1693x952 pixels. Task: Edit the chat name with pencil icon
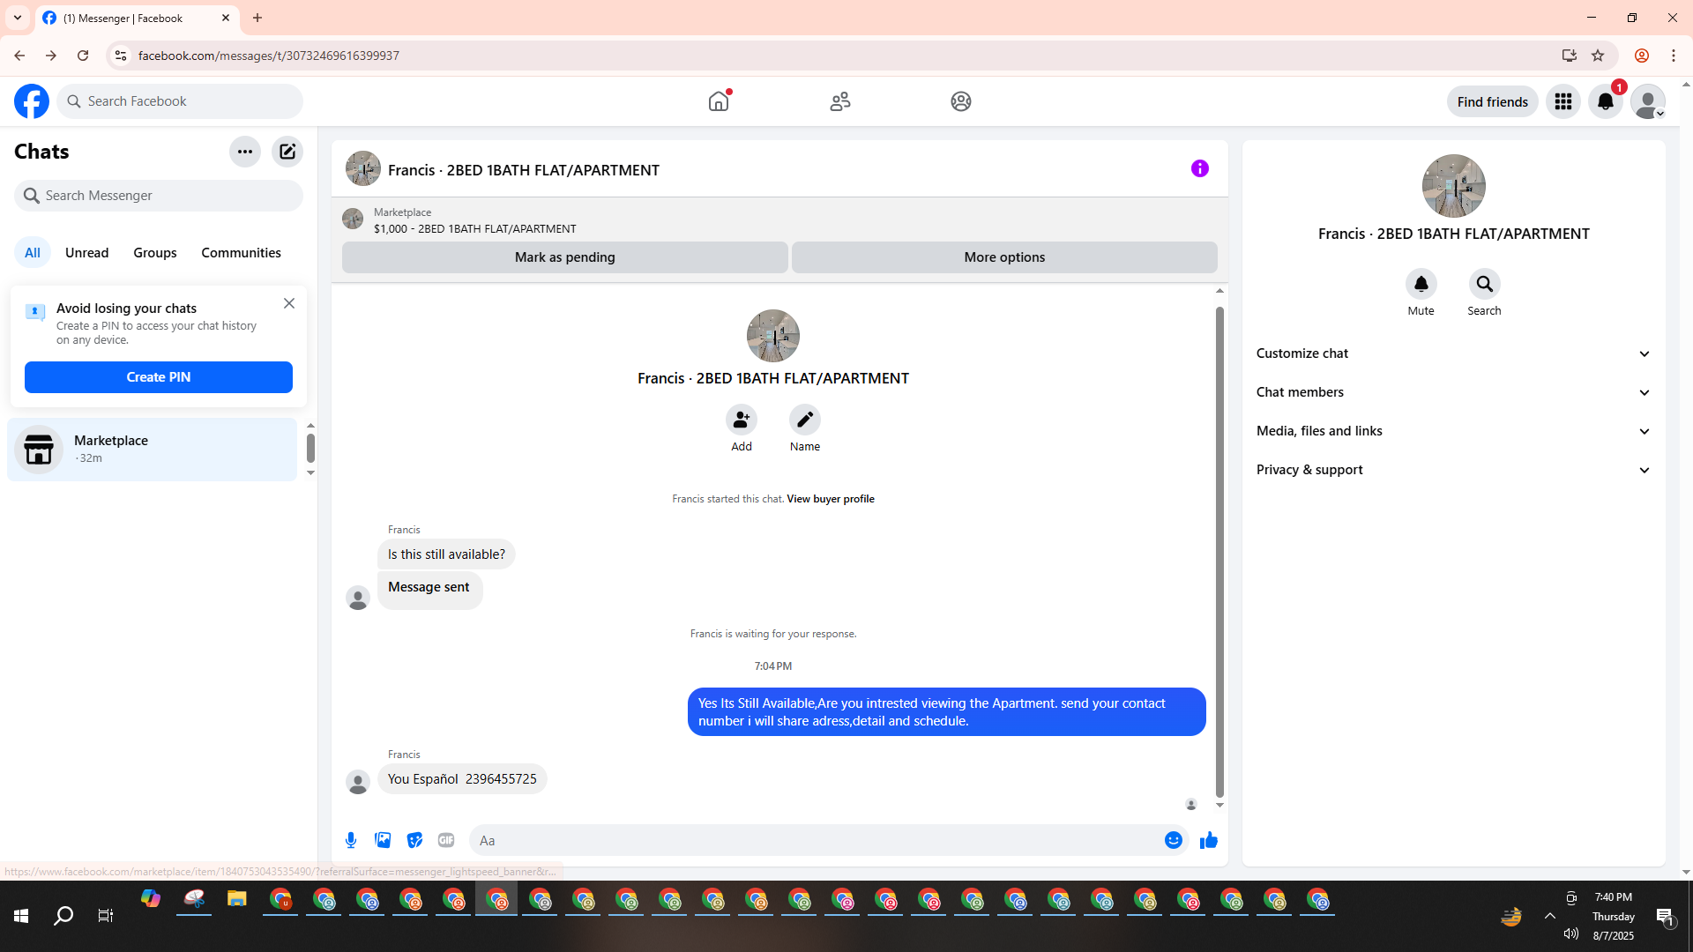tap(805, 420)
